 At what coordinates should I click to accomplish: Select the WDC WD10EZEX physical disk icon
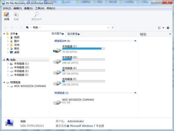coord(57,102)
